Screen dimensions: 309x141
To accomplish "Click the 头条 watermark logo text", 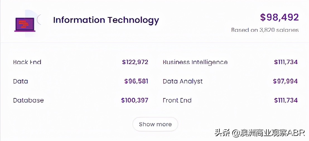I will (x=222, y=133).
